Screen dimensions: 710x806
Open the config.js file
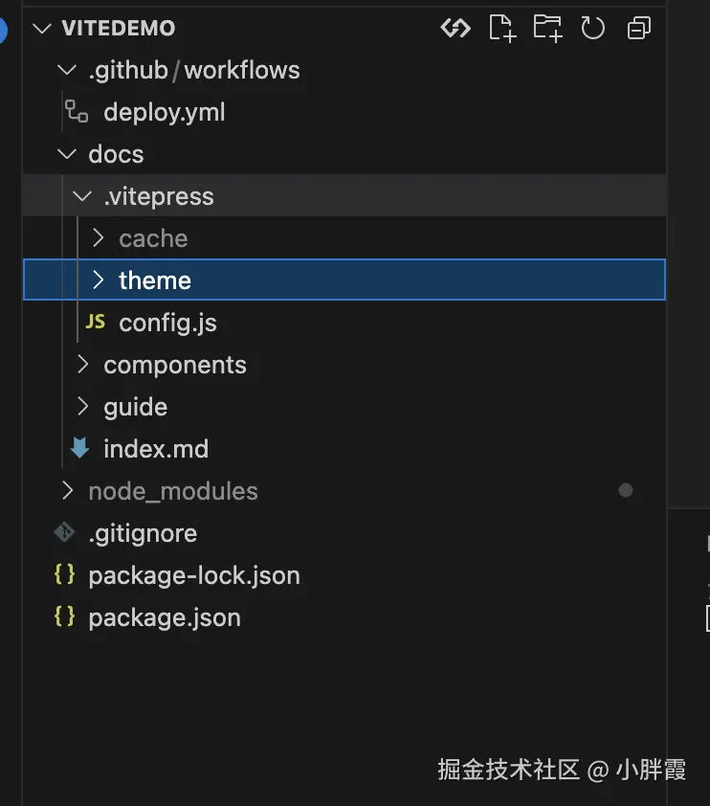tap(167, 323)
